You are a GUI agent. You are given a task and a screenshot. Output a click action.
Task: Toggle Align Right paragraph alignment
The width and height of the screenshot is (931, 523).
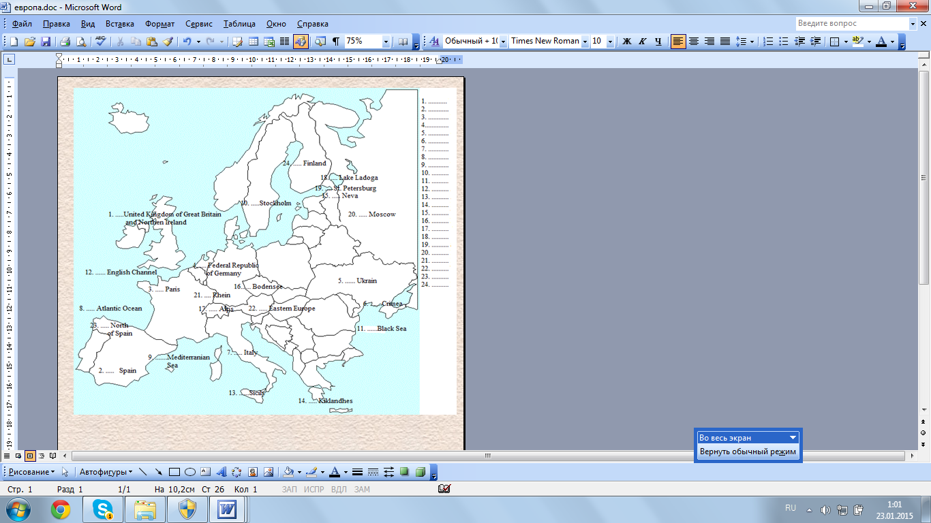pos(709,42)
